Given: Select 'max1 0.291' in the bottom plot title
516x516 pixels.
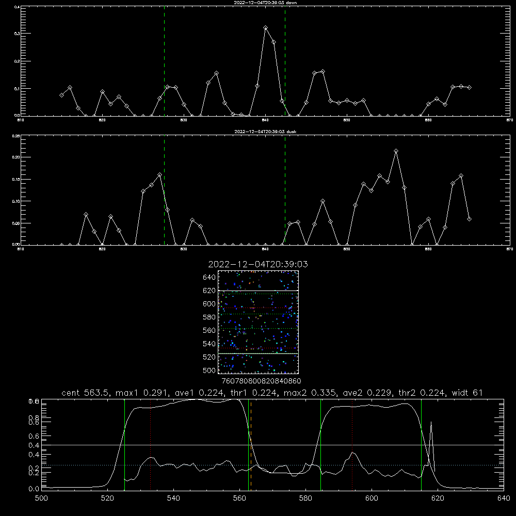Looking at the screenshot, I should [x=142, y=393].
